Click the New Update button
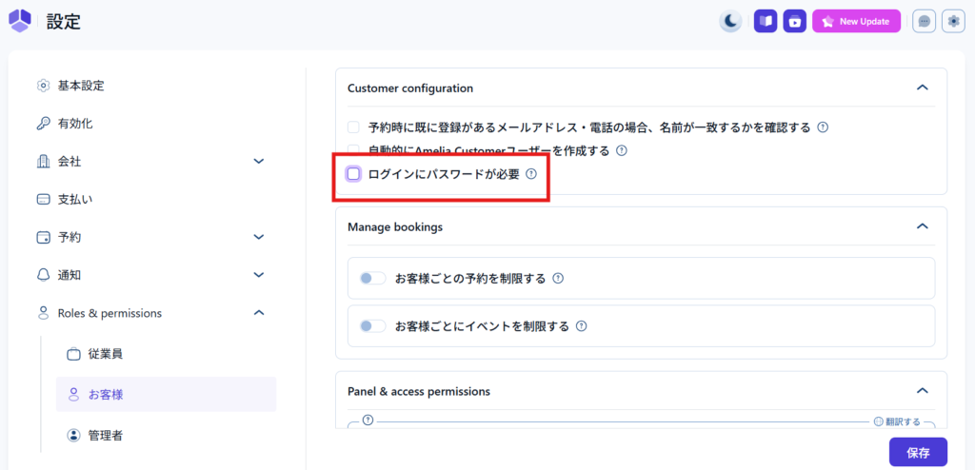 (856, 21)
